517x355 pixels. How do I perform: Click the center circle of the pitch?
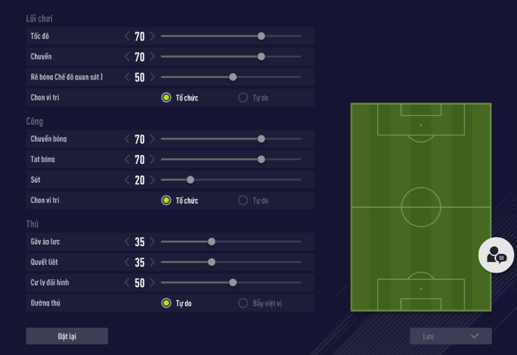coord(421,207)
